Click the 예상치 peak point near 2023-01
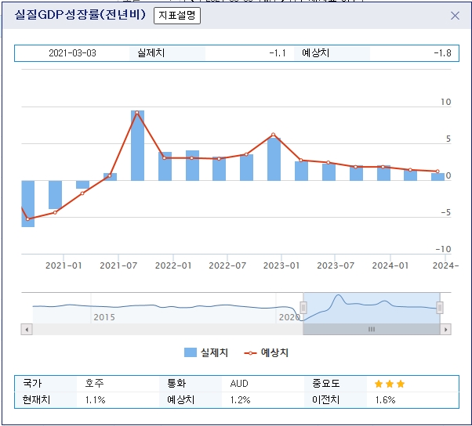Viewport: 472px width, 426px height. tap(274, 135)
